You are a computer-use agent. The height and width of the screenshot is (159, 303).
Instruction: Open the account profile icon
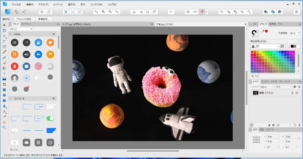click(x=296, y=12)
